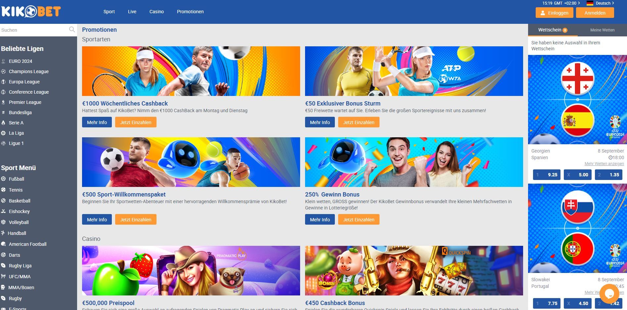Click the Champions League ball icon
Viewport: 627px width, 310px height.
click(3, 71)
